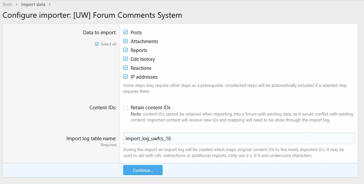Click the 'Import log table name:' label
This screenshot has width=364, height=184.
(x=91, y=139)
